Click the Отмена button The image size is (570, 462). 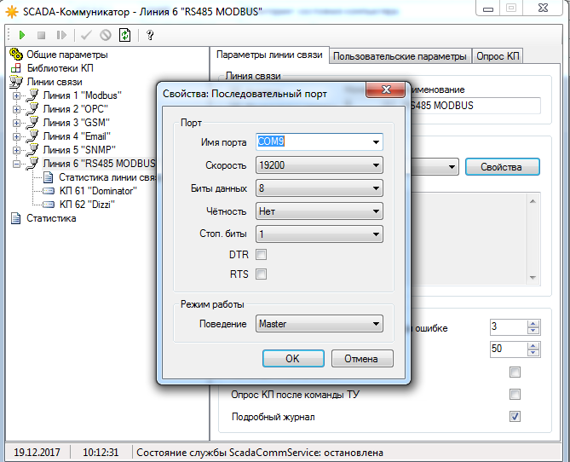pos(362,358)
